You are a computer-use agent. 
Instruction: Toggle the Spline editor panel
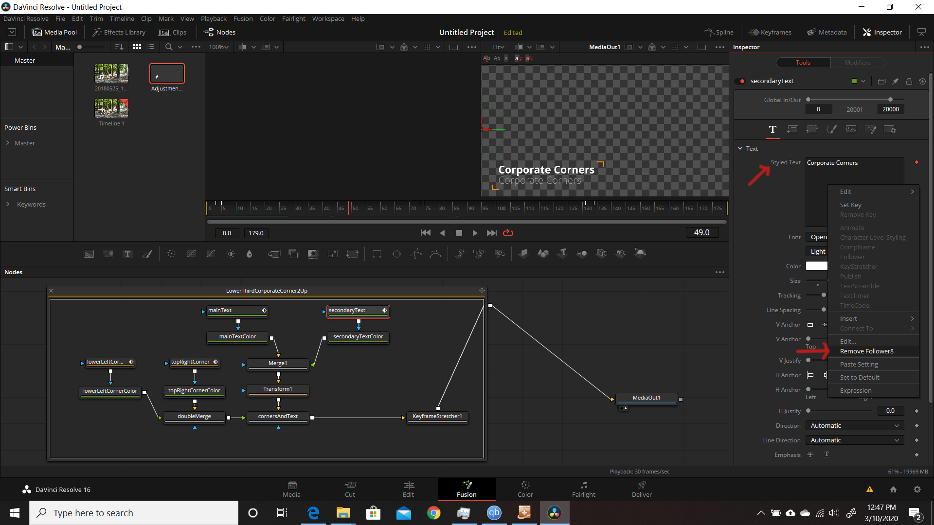pyautogui.click(x=718, y=32)
